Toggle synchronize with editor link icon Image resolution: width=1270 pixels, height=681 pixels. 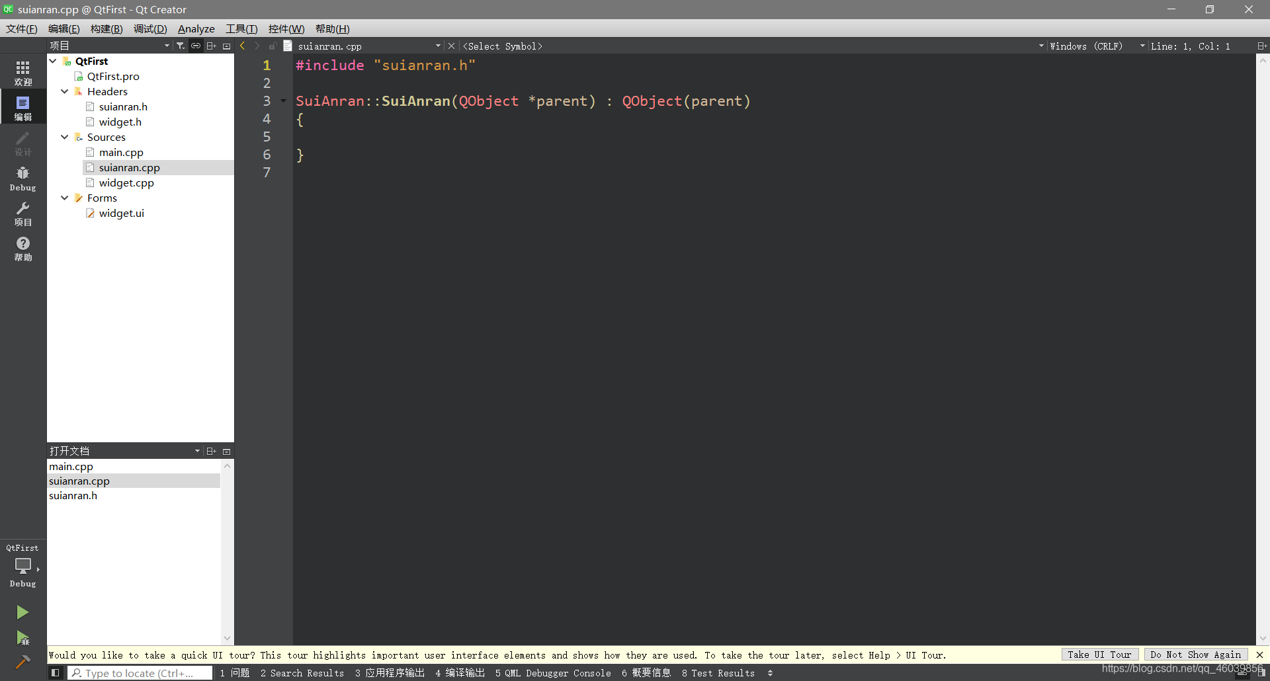tap(196, 46)
